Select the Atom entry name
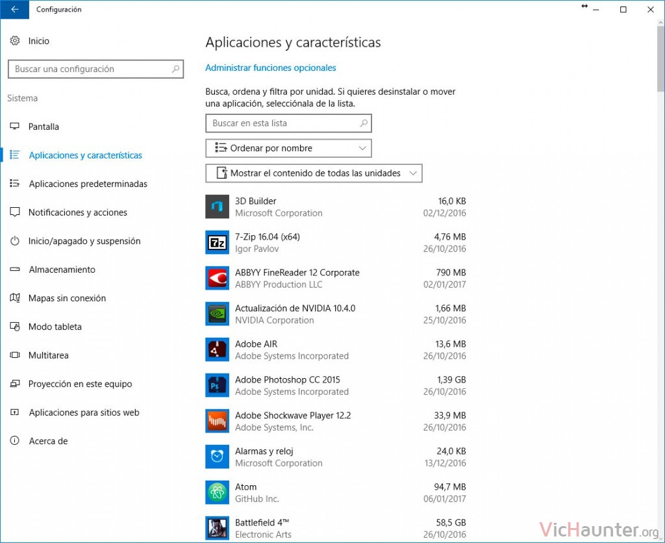This screenshot has width=665, height=543. (245, 486)
